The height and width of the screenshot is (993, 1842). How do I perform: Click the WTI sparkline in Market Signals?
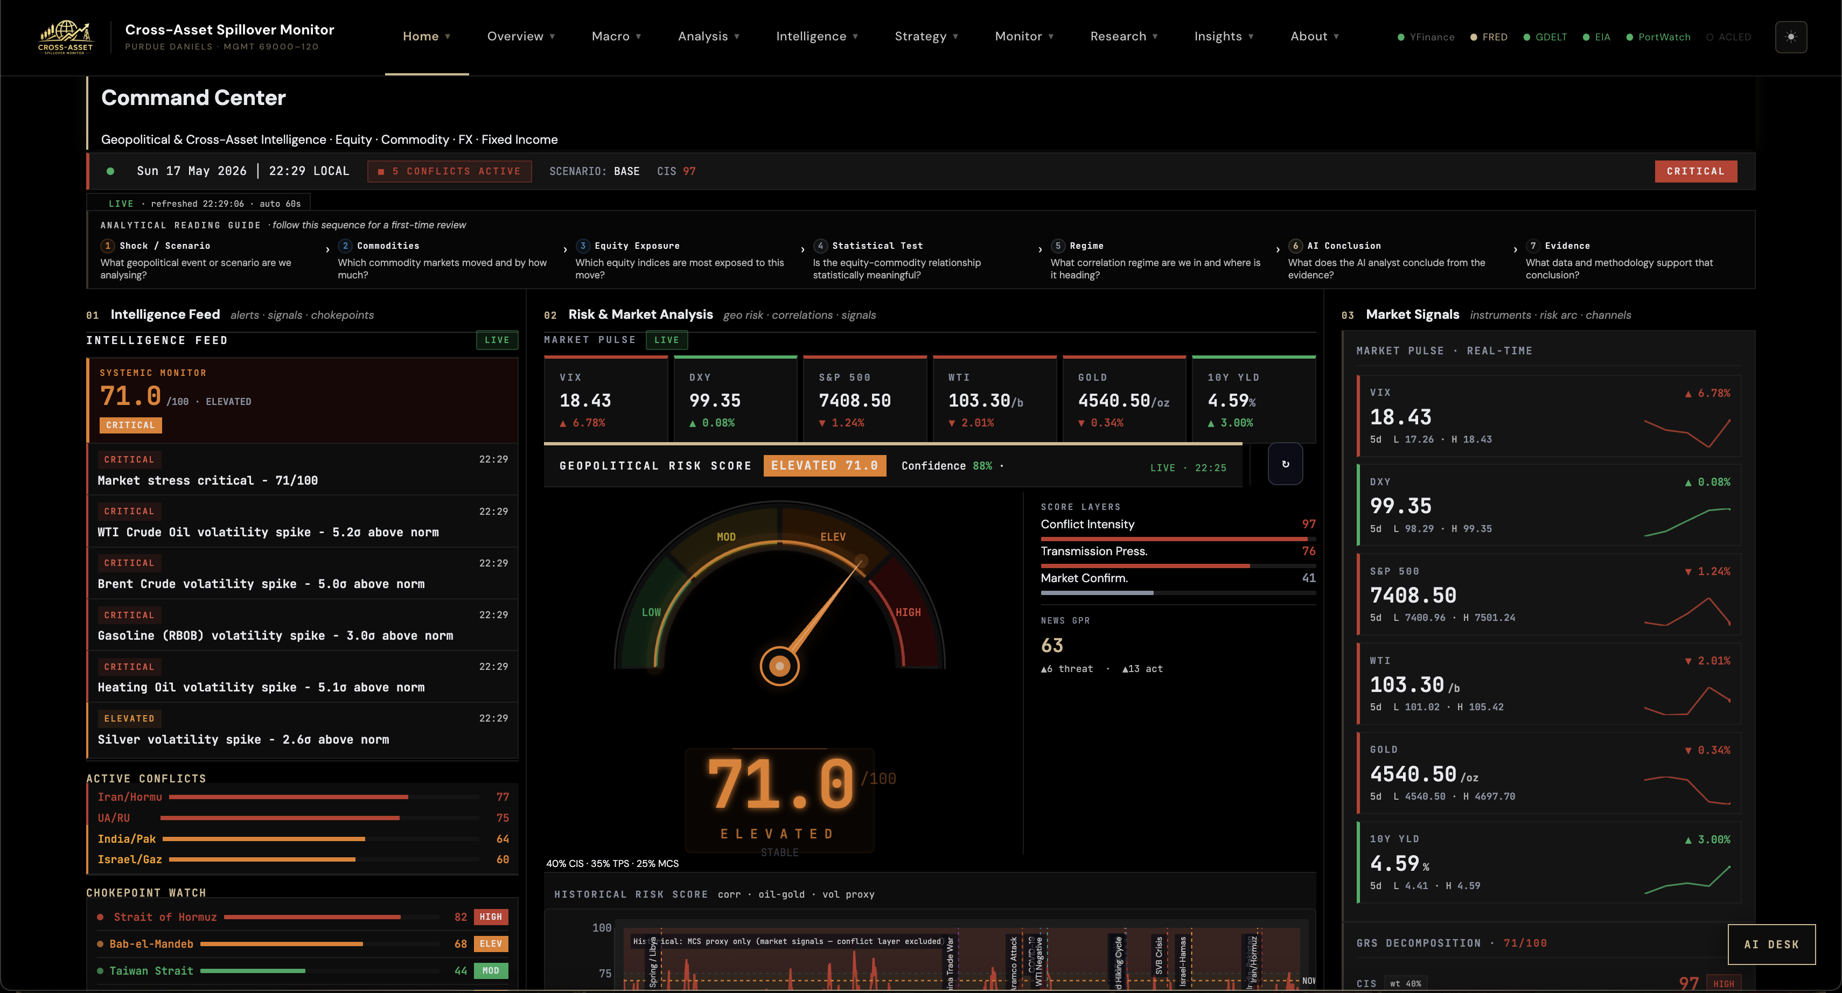coord(1687,700)
